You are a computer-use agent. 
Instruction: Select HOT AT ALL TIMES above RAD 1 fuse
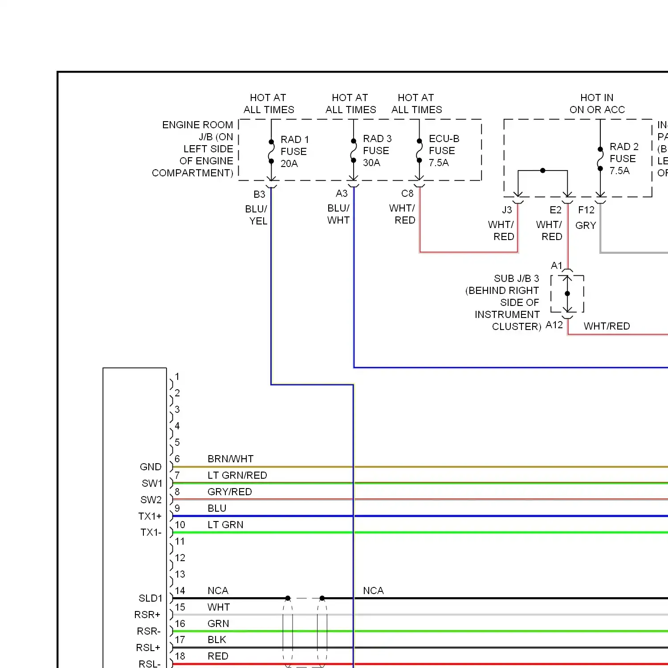coord(269,104)
